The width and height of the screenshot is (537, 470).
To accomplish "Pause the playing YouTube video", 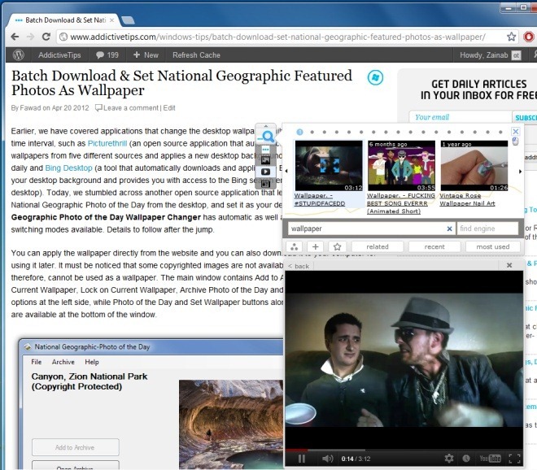I will (x=302, y=459).
